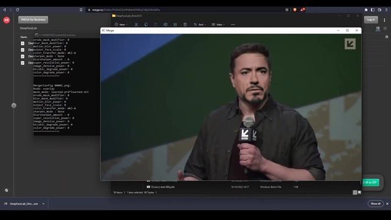Click the download all as ZIP button
This screenshot has height=220, width=391.
point(370,182)
